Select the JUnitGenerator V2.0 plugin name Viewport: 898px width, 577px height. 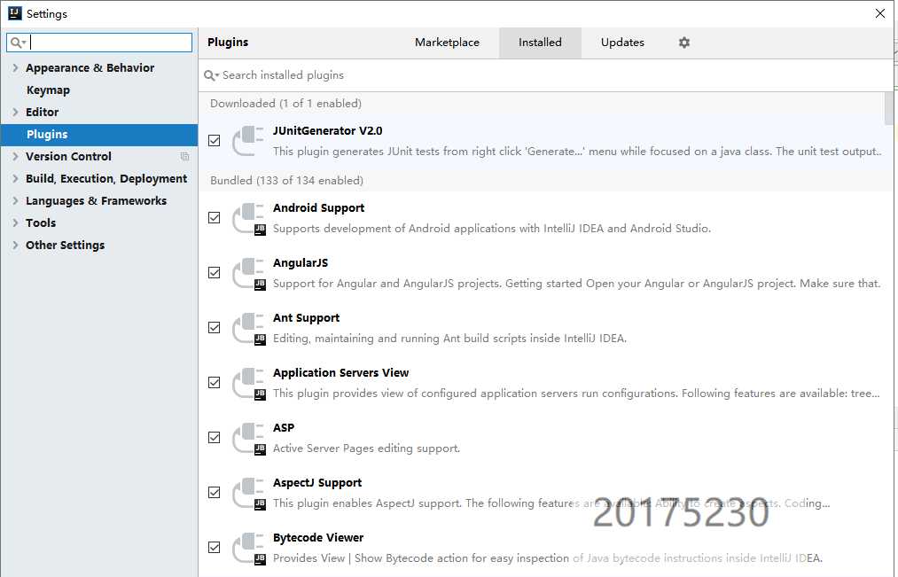click(328, 131)
